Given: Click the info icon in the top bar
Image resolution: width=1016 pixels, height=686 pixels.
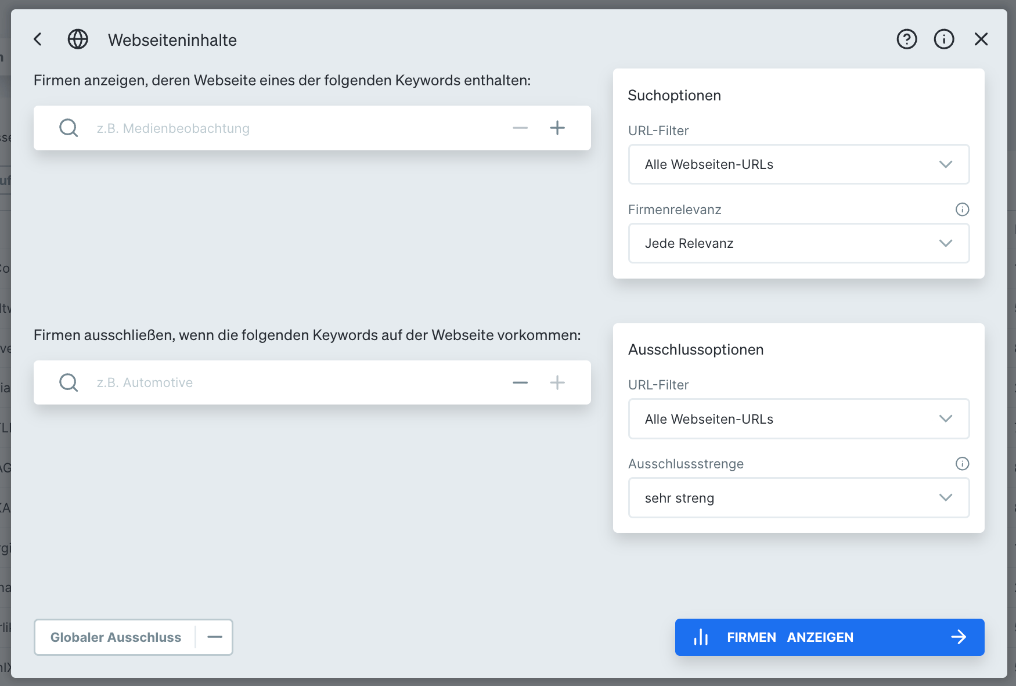Looking at the screenshot, I should [944, 39].
